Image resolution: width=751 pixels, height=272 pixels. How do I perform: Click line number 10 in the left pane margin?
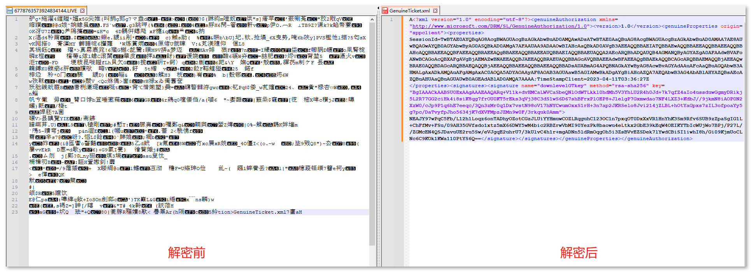[x=15, y=119]
